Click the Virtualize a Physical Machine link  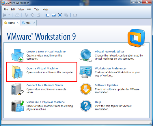(x=46, y=102)
